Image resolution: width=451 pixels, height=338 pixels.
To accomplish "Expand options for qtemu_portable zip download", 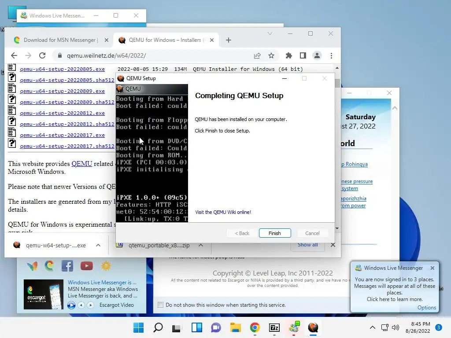I will [201, 245].
